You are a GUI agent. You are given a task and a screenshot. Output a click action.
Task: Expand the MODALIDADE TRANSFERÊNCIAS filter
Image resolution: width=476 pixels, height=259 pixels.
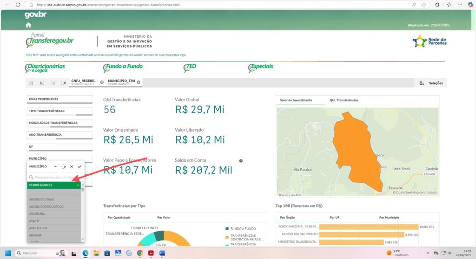[59, 123]
